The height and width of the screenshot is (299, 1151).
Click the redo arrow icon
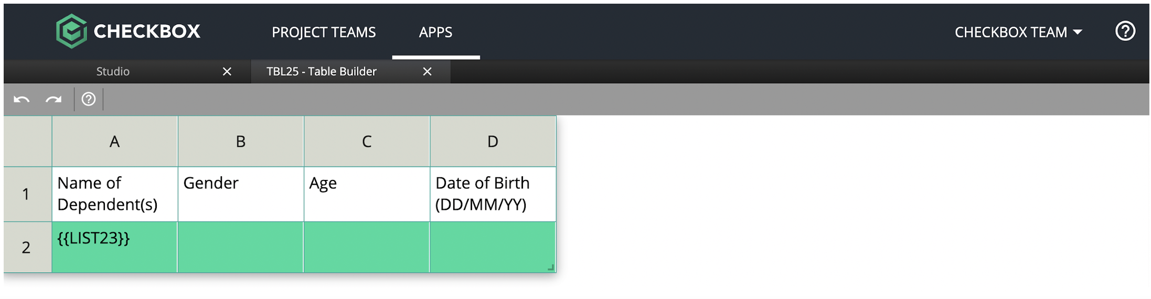point(54,99)
